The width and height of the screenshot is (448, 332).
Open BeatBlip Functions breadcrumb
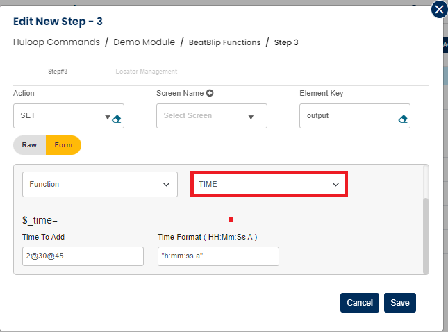click(224, 42)
